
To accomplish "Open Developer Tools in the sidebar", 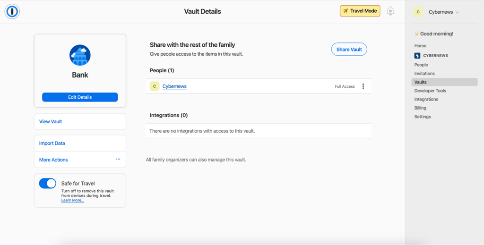I will click(x=430, y=91).
